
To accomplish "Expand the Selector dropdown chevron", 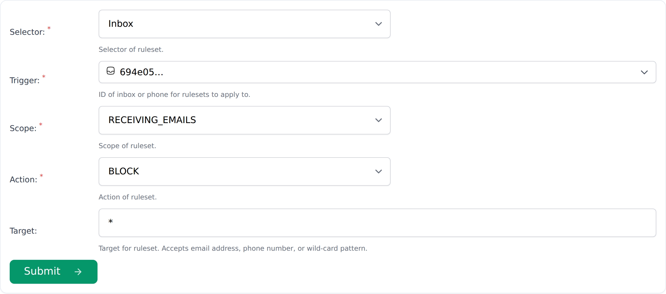I will [x=378, y=24].
